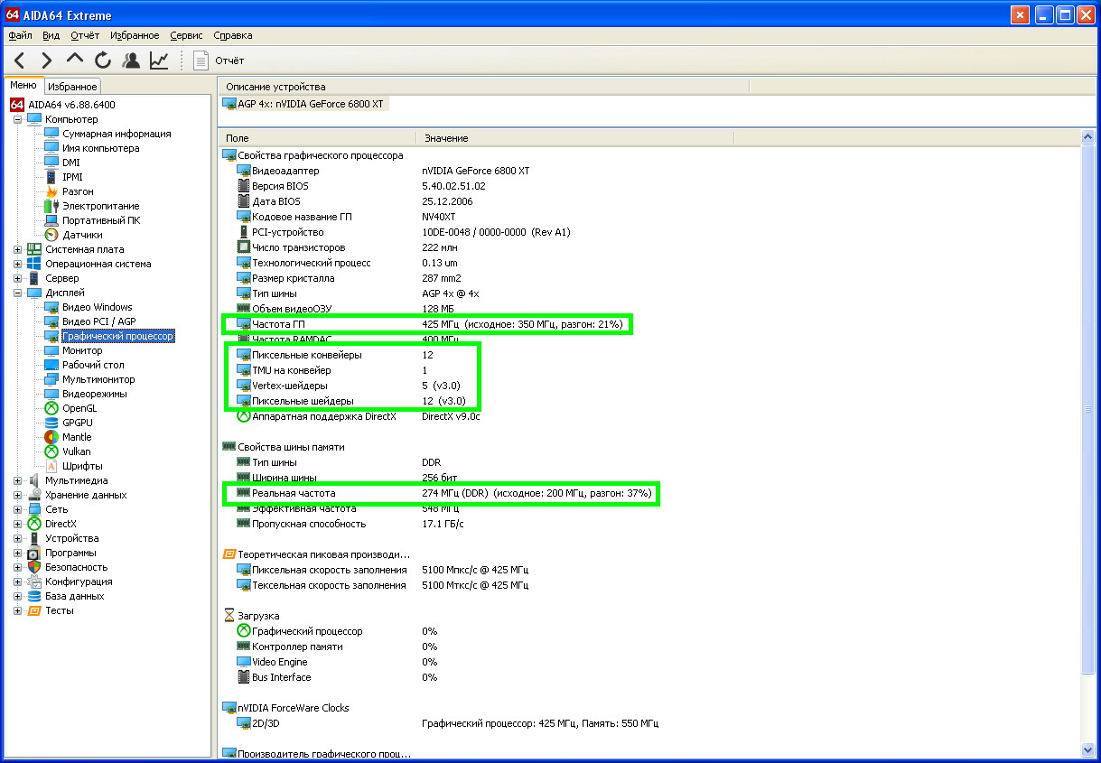Click the Шрифты fonts icon
Viewport: 1101px width, 763px height.
51,466
